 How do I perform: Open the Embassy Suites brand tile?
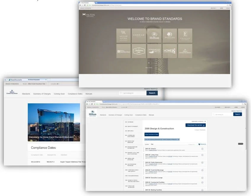185,35
